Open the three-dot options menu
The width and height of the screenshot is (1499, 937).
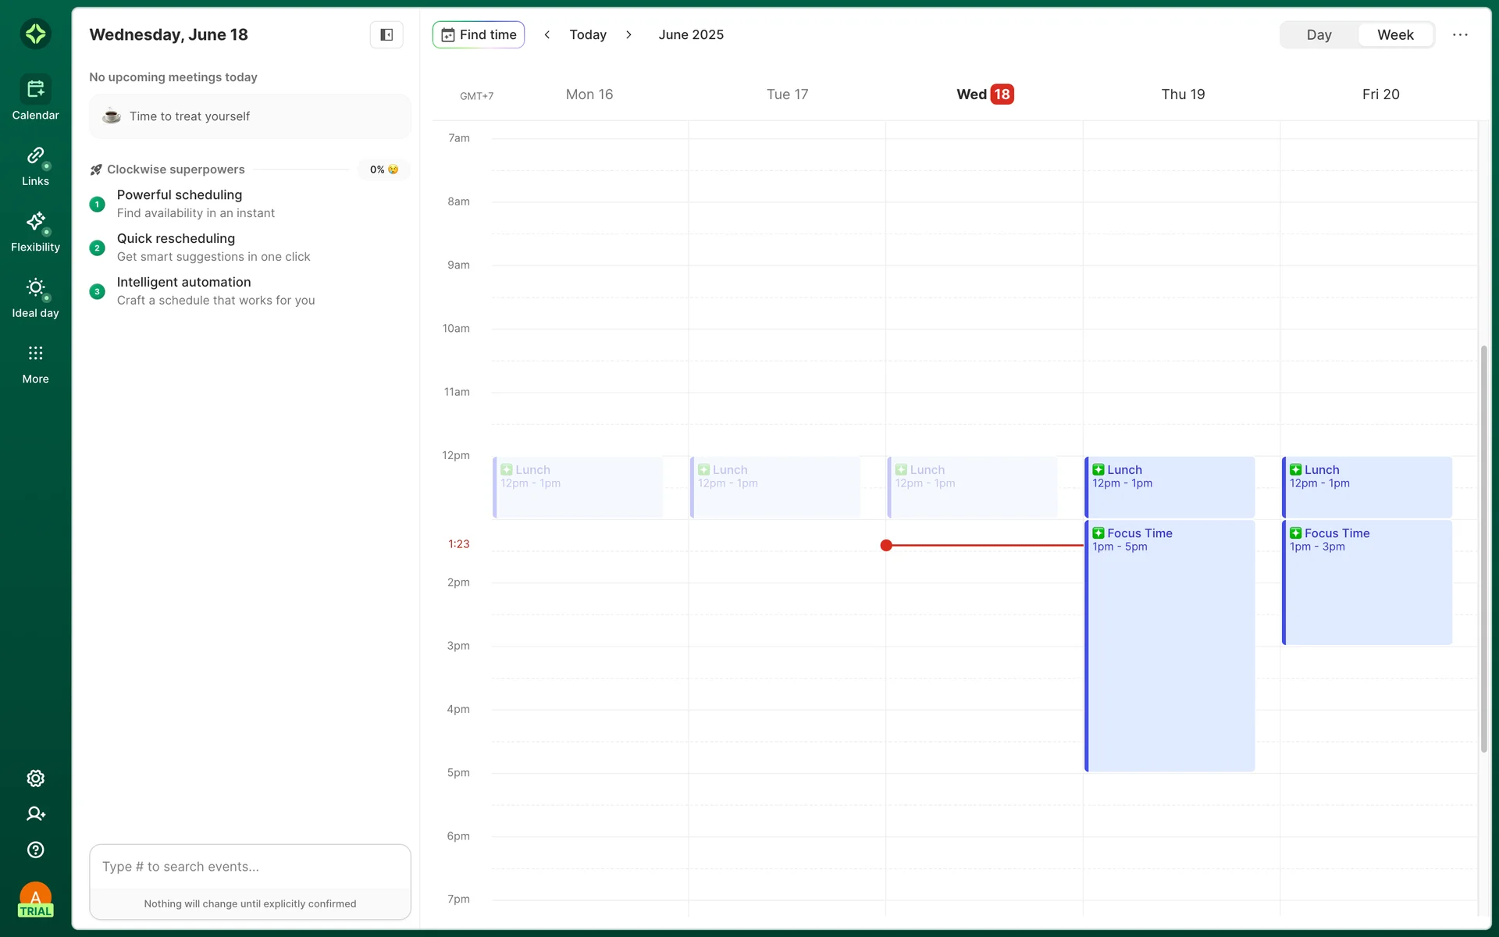point(1460,34)
